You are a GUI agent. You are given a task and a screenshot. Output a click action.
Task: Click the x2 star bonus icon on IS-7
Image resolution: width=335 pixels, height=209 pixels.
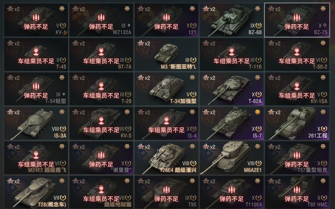(x=209, y=112)
